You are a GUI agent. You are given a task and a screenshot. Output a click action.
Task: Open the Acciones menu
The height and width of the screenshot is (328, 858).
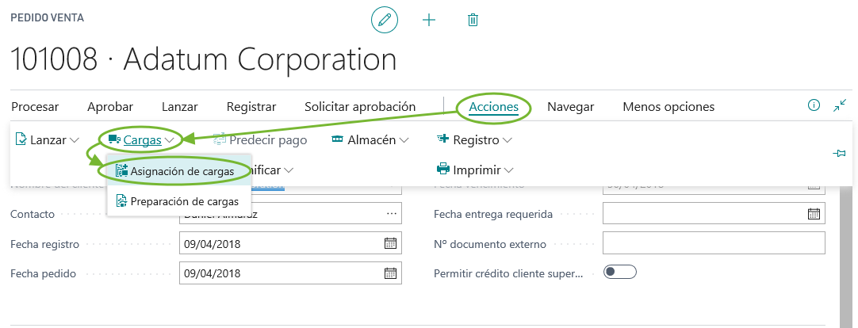(493, 107)
